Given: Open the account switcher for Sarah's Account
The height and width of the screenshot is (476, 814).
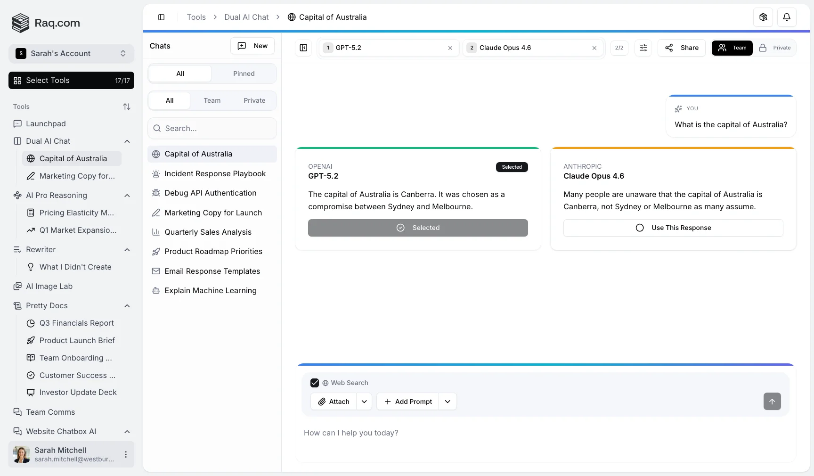Looking at the screenshot, I should point(71,53).
